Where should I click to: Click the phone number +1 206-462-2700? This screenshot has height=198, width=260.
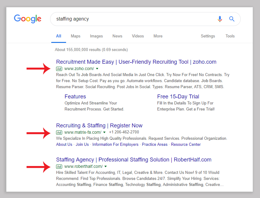pyautogui.click(x=124, y=132)
